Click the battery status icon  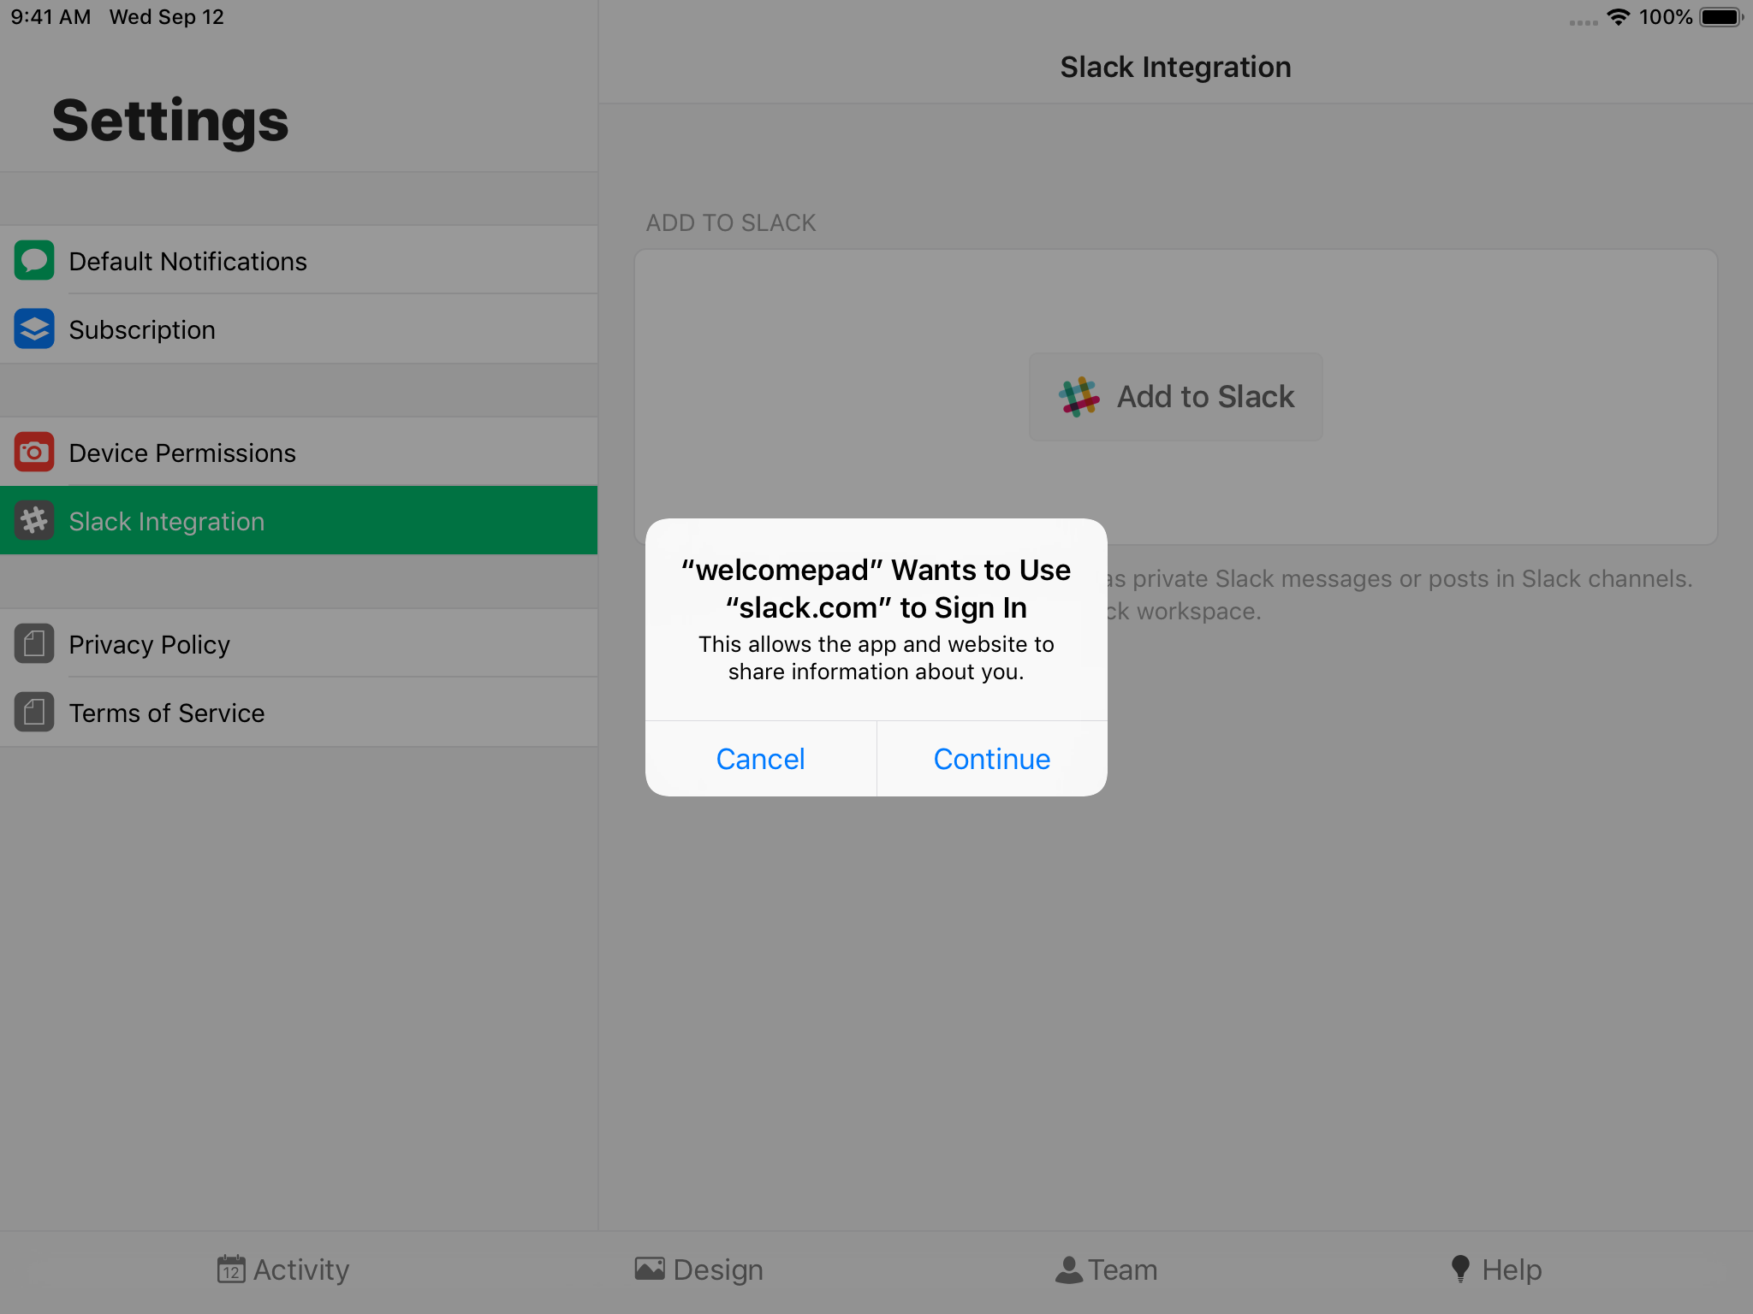(x=1721, y=17)
